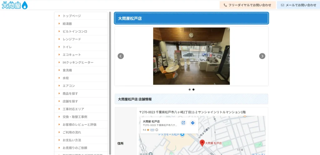
Task: Open the 給湯器 sidebar menu item
Action: click(67, 24)
